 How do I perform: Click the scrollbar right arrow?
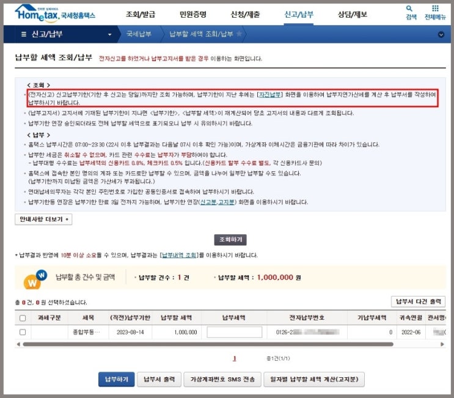[x=442, y=344]
